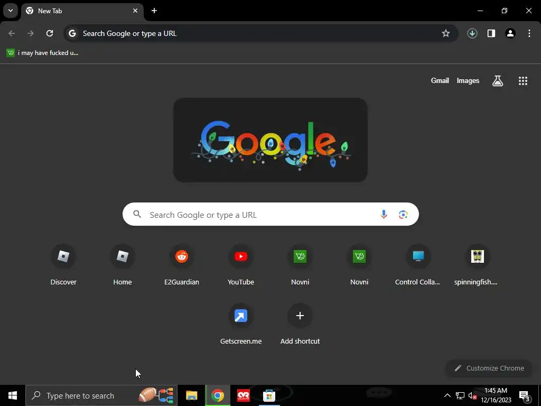Viewport: 541px width, 406px height.
Task: Open the first Novni shortcut
Action: (x=300, y=266)
